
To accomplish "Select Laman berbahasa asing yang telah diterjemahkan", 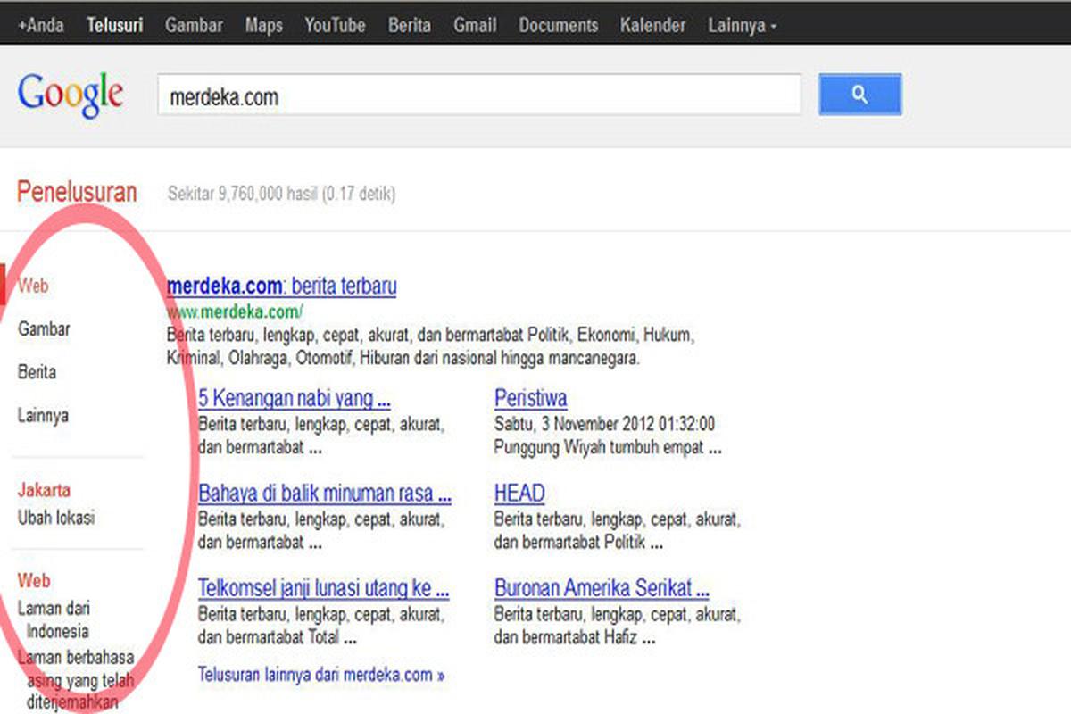I will click(77, 680).
